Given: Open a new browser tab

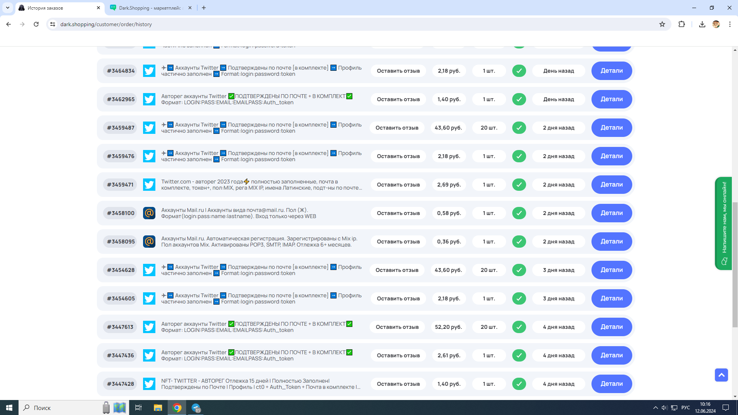Looking at the screenshot, I should [x=204, y=8].
